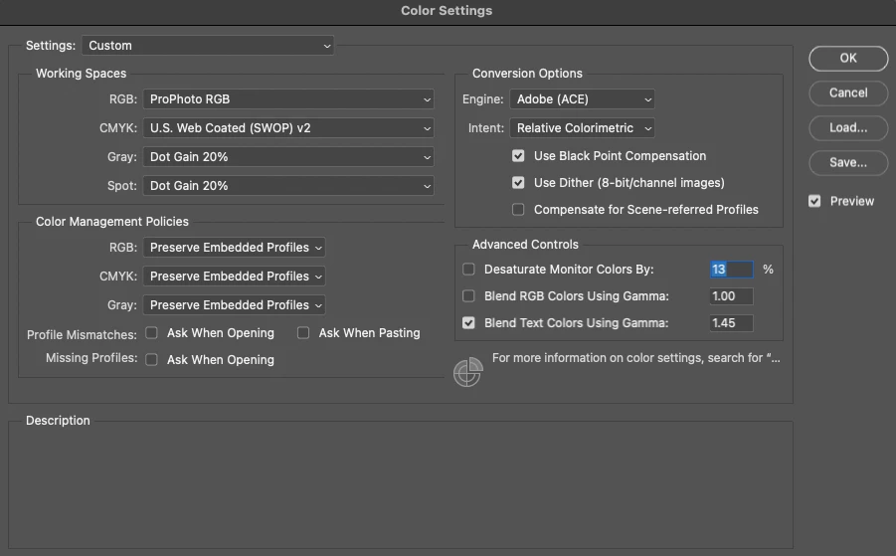Enable Use Black Point Compensation checkbox
This screenshot has height=556, width=896.
[518, 156]
